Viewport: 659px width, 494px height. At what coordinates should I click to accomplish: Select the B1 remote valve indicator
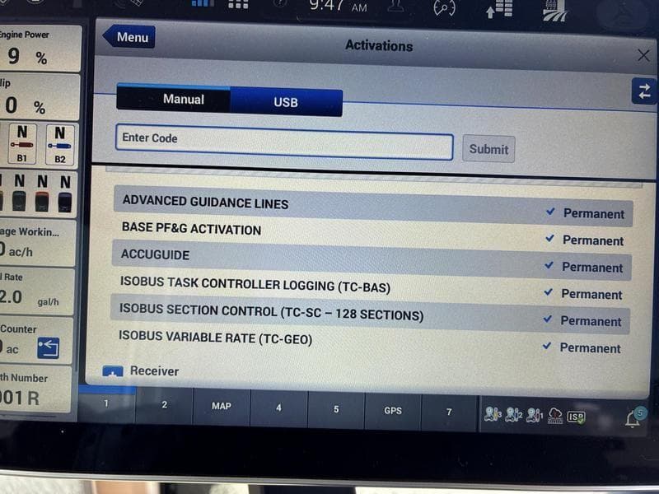coord(22,143)
